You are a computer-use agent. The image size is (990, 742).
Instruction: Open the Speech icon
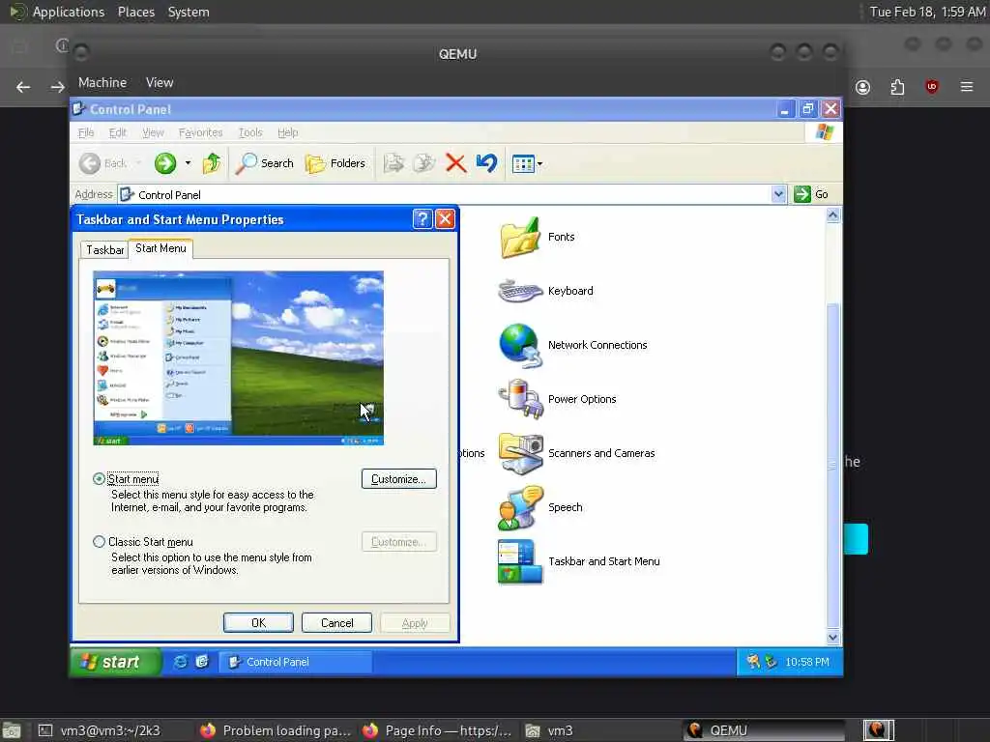(520, 507)
